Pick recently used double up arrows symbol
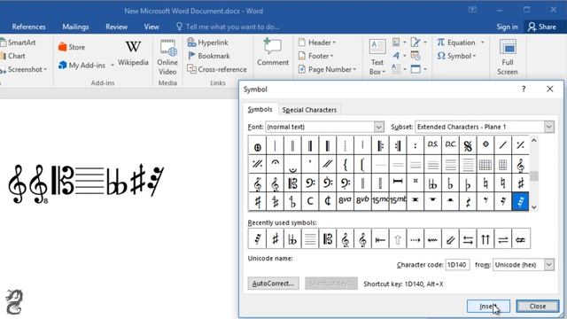The image size is (567, 319). coord(485,238)
